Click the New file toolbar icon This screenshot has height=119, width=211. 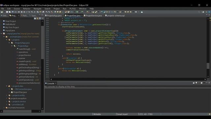coord(2,12)
